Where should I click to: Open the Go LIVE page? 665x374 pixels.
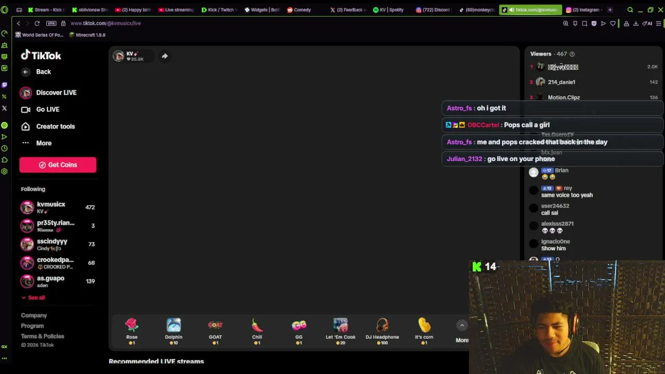pyautogui.click(x=40, y=110)
